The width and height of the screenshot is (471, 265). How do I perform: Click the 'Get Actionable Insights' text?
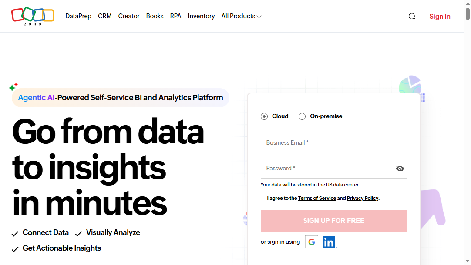(61, 248)
